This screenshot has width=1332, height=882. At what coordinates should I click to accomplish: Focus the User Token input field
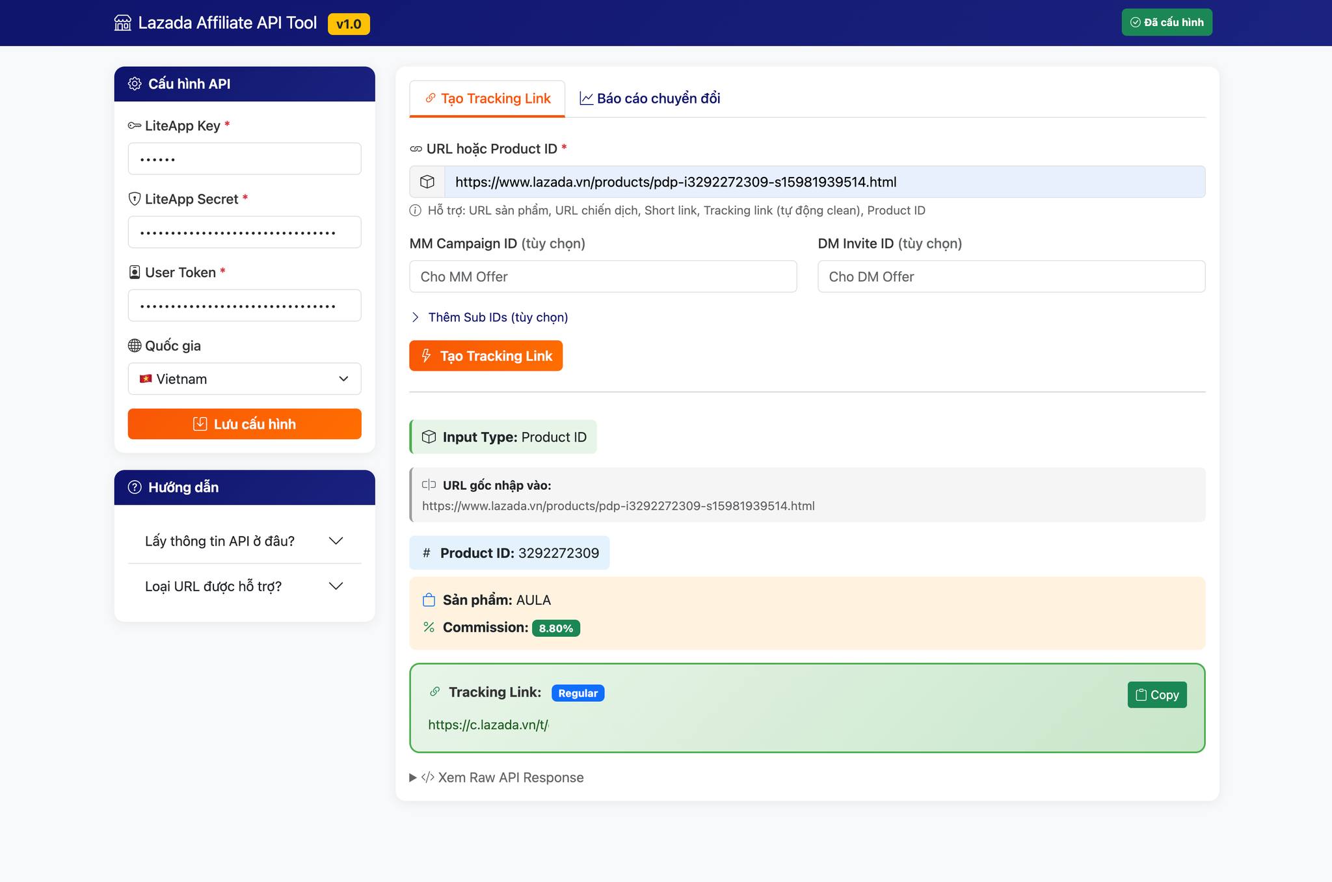point(245,306)
